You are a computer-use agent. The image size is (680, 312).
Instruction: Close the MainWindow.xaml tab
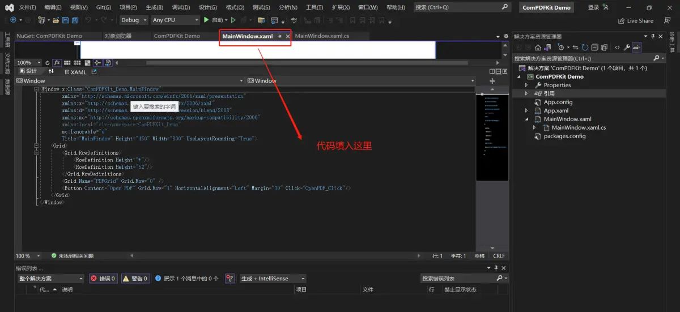coord(288,36)
